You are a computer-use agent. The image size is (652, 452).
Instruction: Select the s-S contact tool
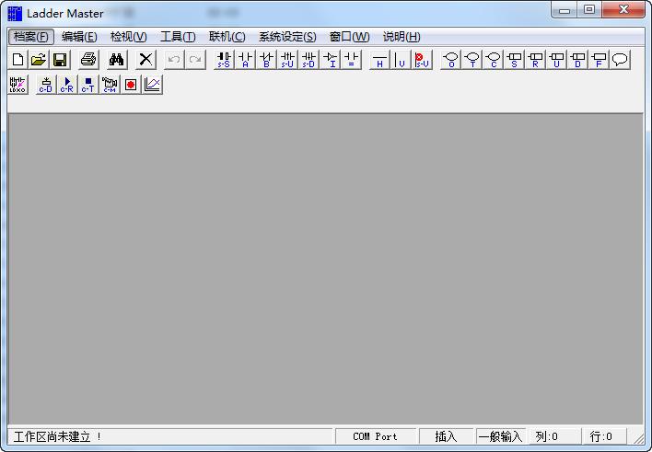coord(224,60)
